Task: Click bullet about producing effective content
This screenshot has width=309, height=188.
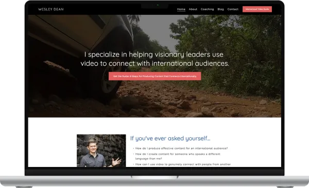Action: (x=181, y=148)
